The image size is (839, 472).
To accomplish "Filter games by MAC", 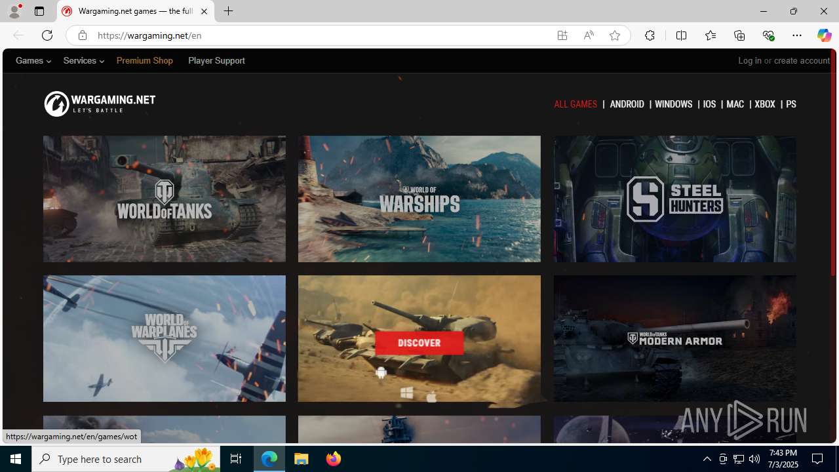I will 735,104.
